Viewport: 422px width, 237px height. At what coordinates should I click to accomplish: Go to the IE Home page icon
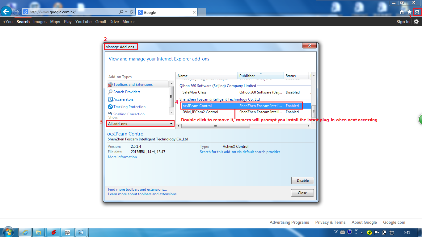[x=402, y=12]
